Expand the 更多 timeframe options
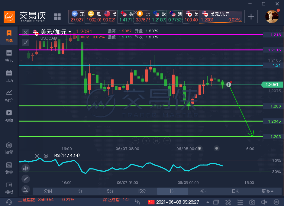This screenshot has height=206, width=284. (267, 191)
